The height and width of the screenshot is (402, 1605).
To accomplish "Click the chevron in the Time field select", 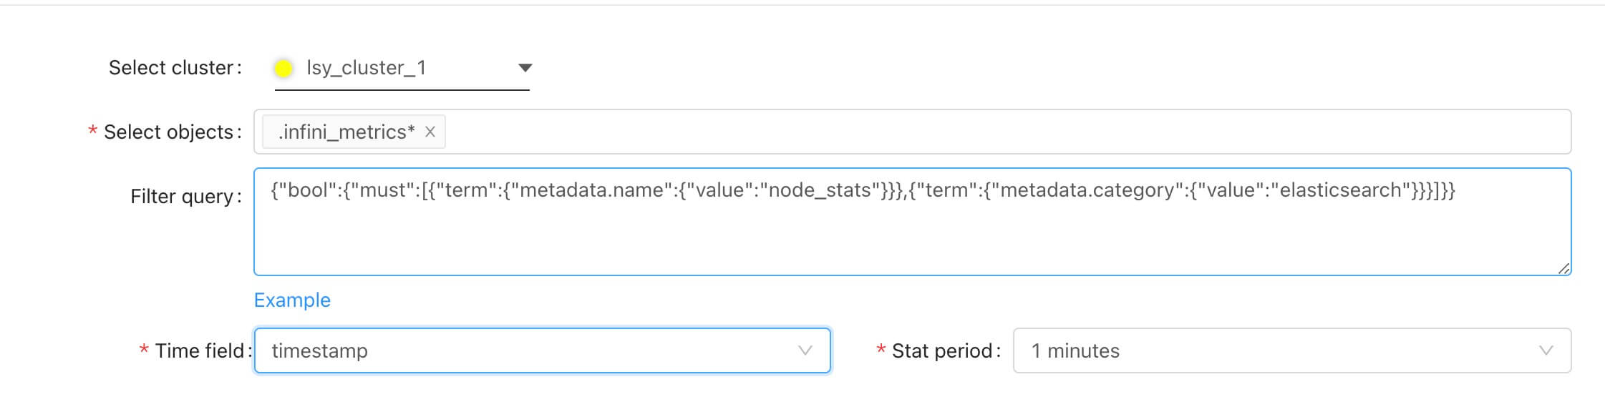I will click(x=805, y=350).
